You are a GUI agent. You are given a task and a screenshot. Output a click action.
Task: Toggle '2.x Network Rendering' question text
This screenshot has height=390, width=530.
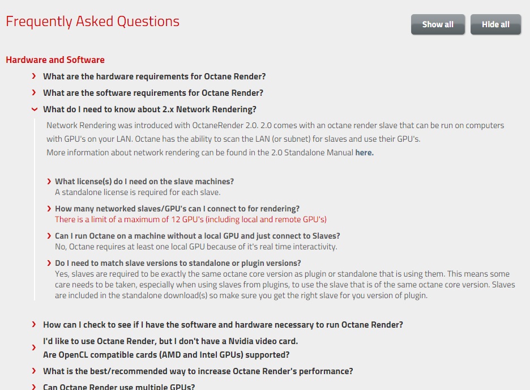pyautogui.click(x=149, y=109)
